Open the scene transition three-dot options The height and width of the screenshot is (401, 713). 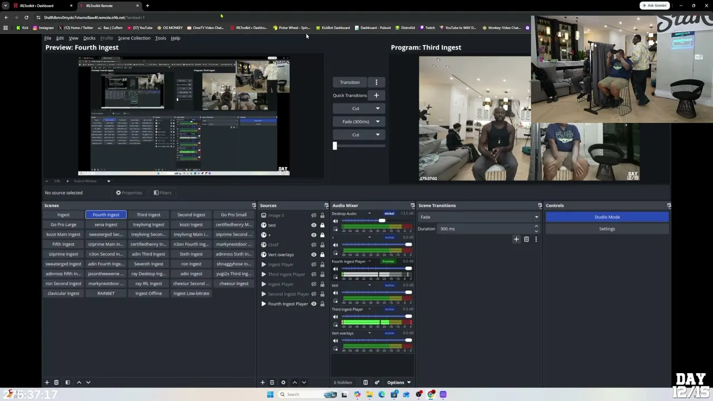pyautogui.click(x=536, y=239)
